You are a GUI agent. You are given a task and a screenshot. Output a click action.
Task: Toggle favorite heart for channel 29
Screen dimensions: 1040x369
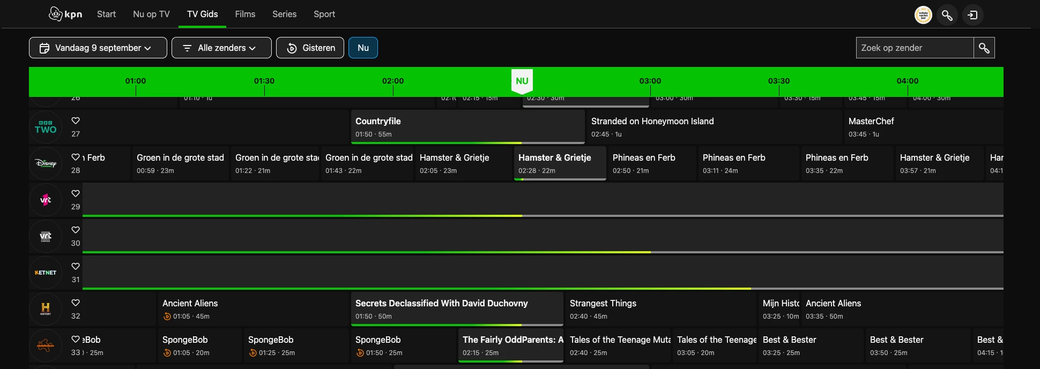point(76,193)
